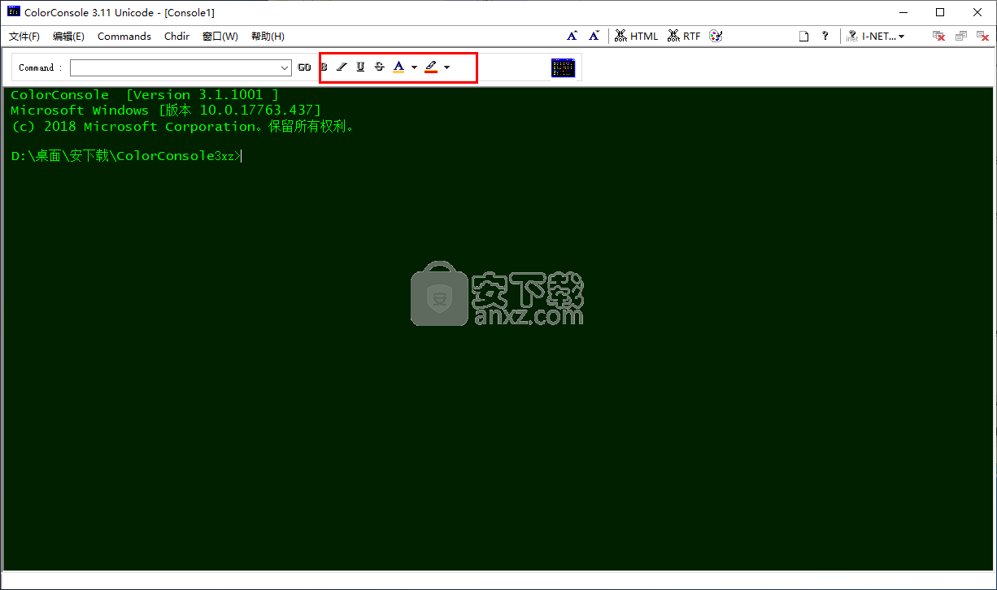Click in the console prompt line
The image size is (997, 590).
click(x=126, y=156)
